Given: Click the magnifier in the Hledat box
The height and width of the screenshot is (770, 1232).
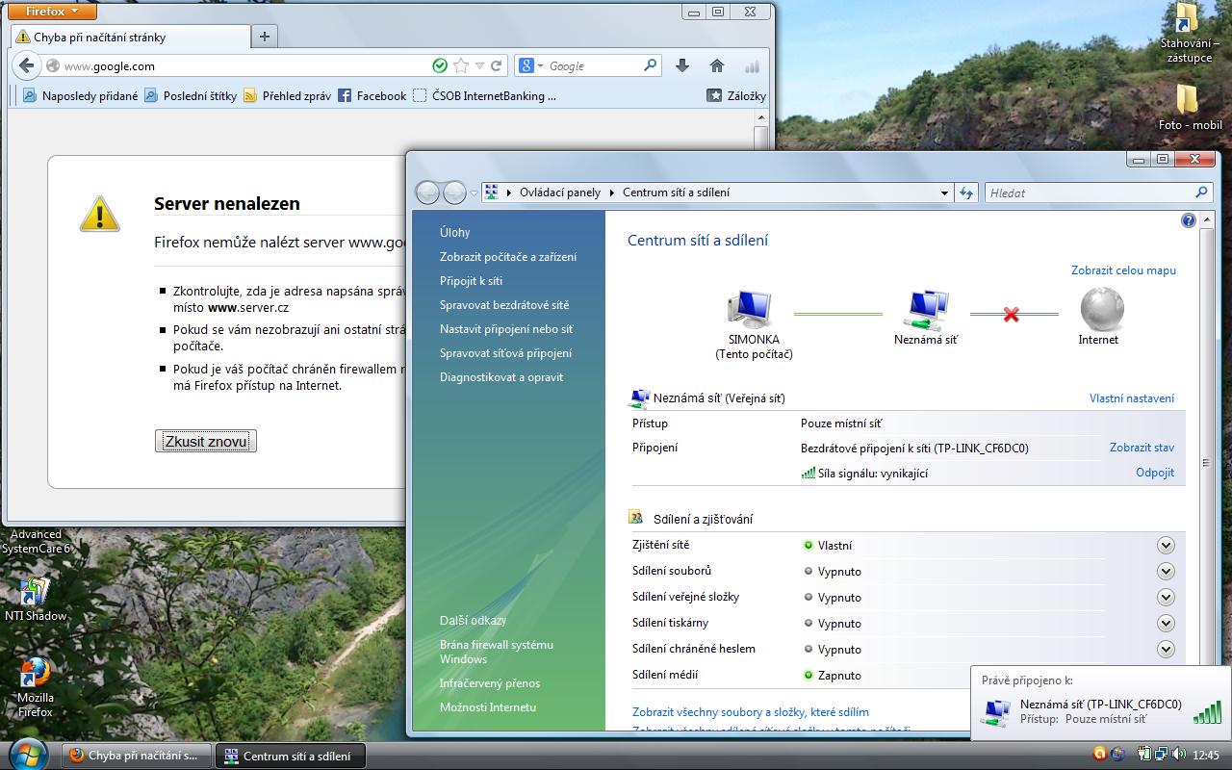Looking at the screenshot, I should click(x=1201, y=192).
